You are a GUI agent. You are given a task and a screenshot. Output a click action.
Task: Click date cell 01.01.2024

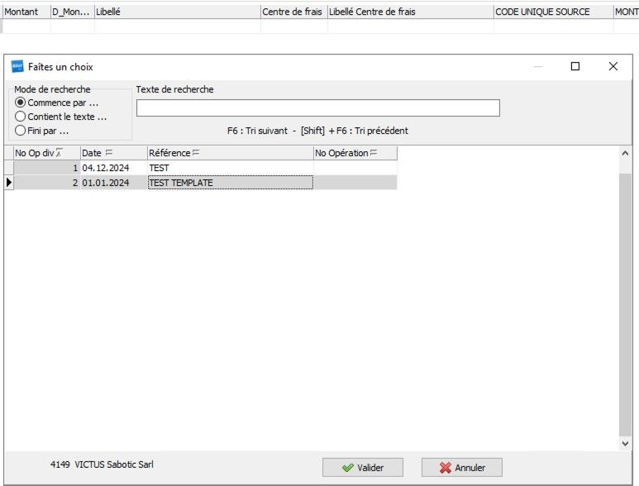tap(114, 183)
